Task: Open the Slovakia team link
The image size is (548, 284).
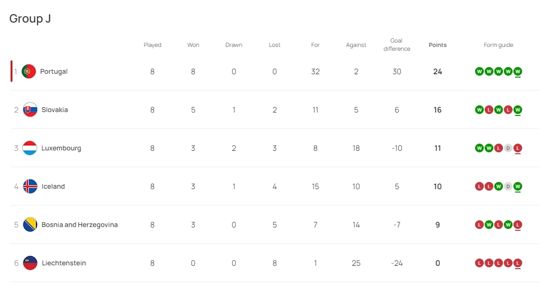Action: pyautogui.click(x=55, y=110)
